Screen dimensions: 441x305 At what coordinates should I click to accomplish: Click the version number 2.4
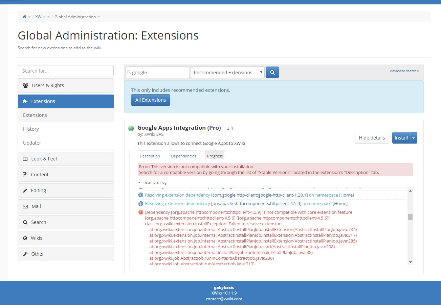tap(230, 128)
